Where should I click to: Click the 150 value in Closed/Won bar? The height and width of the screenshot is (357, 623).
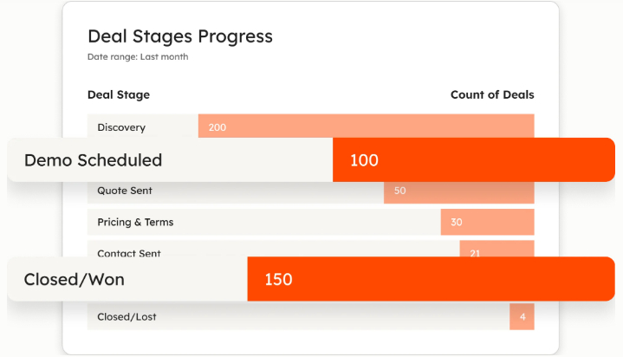coord(279,279)
